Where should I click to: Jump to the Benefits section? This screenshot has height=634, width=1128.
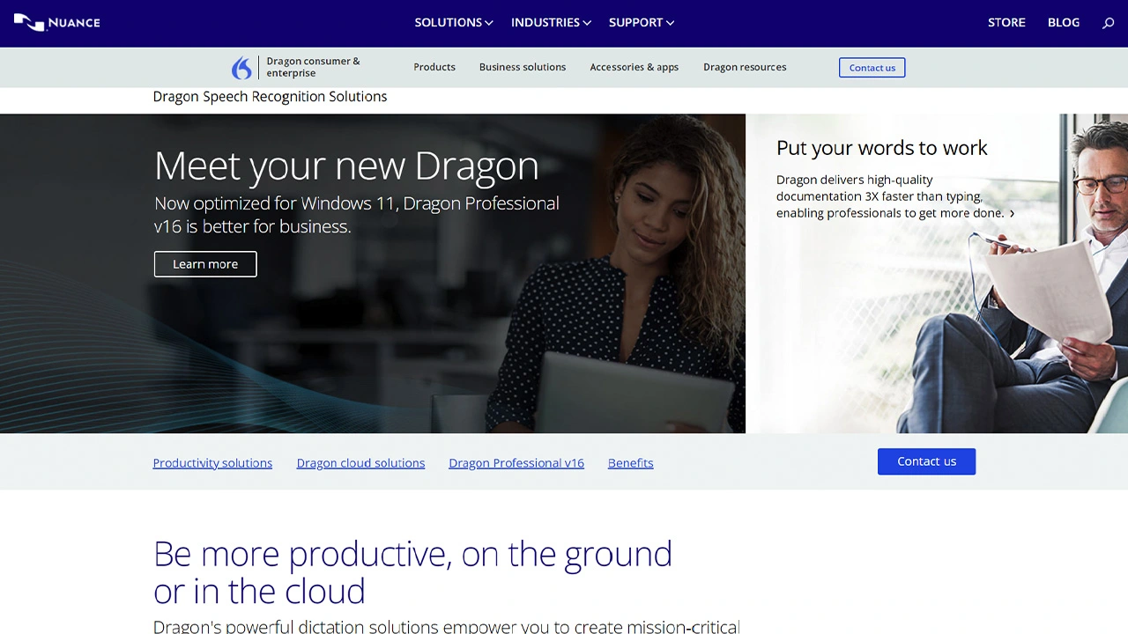coord(631,463)
